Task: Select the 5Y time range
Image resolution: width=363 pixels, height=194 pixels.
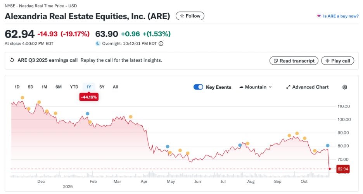Action: [102, 87]
